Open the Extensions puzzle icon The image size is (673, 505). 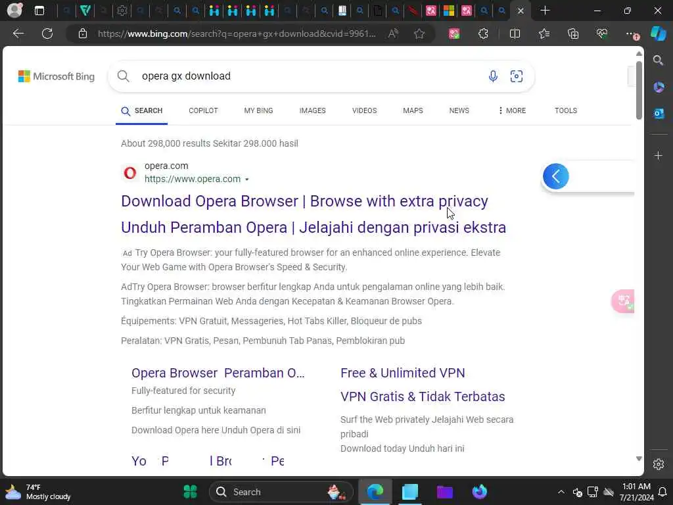[483, 34]
